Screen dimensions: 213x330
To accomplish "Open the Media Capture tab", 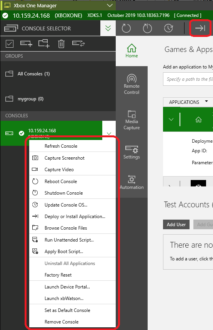I will (x=131, y=120).
